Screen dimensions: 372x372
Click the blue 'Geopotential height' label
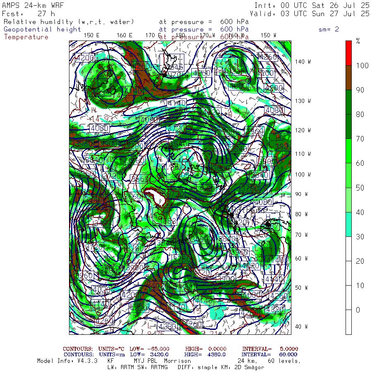[x=42, y=29]
